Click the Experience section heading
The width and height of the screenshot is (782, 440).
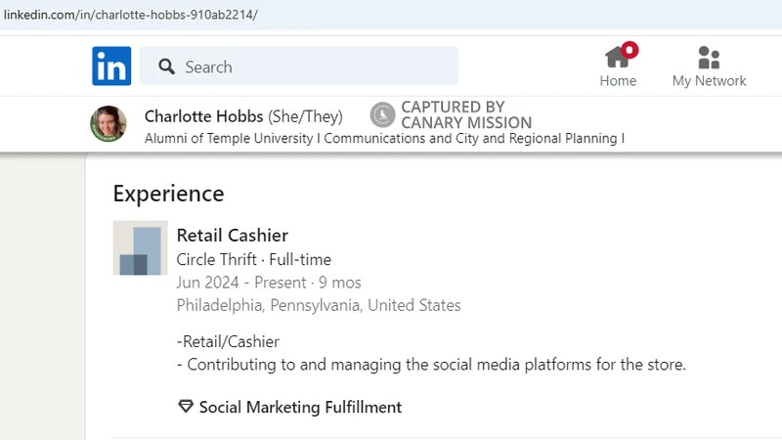pyautogui.click(x=168, y=194)
